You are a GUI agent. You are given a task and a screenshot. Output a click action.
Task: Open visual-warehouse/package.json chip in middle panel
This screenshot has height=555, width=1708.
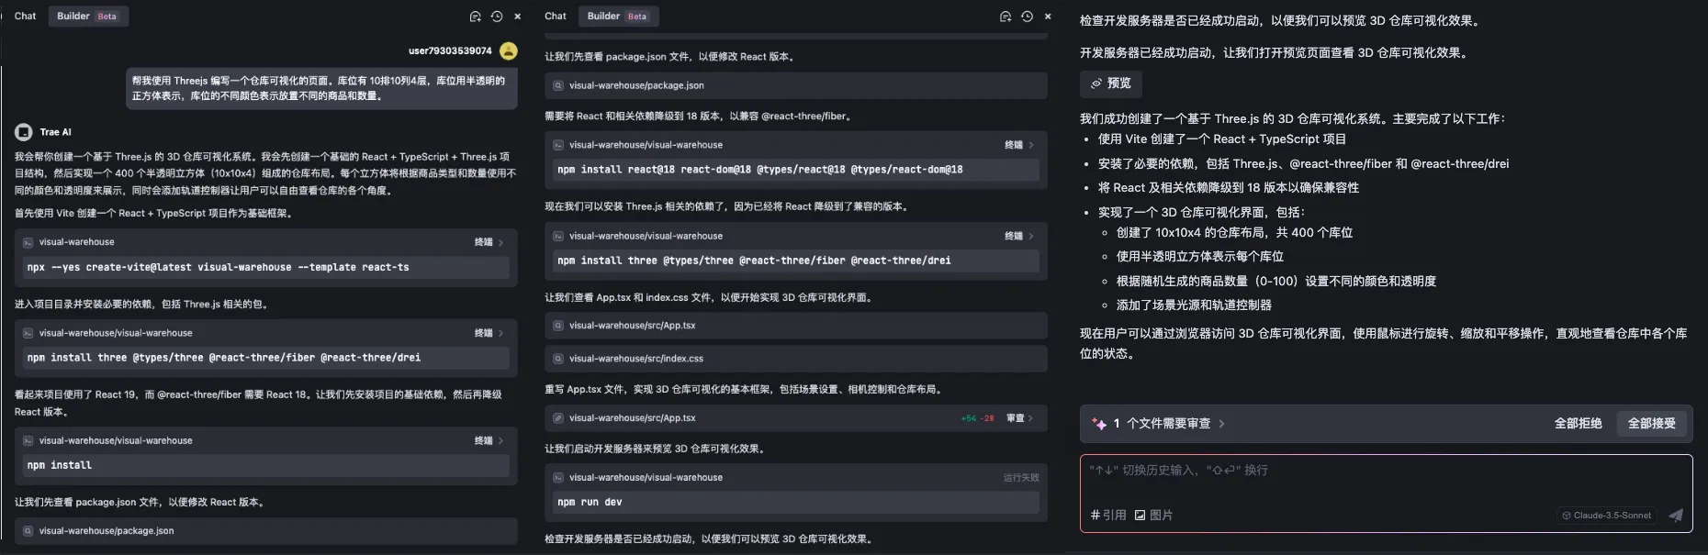pyautogui.click(x=796, y=85)
